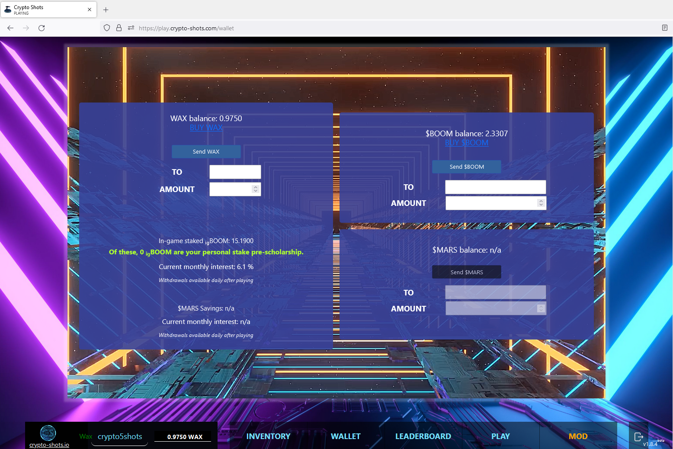The height and width of the screenshot is (449, 673).
Task: Click the Crypto Shots round logo
Action: [x=48, y=433]
